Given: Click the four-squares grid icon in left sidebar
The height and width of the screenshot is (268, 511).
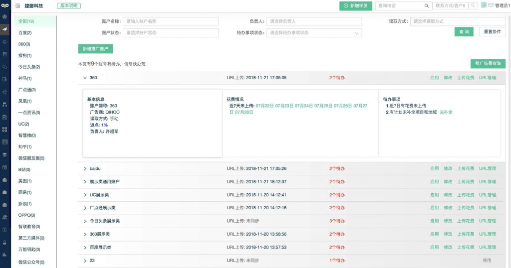Looking at the screenshot, I should pyautogui.click(x=5, y=130).
